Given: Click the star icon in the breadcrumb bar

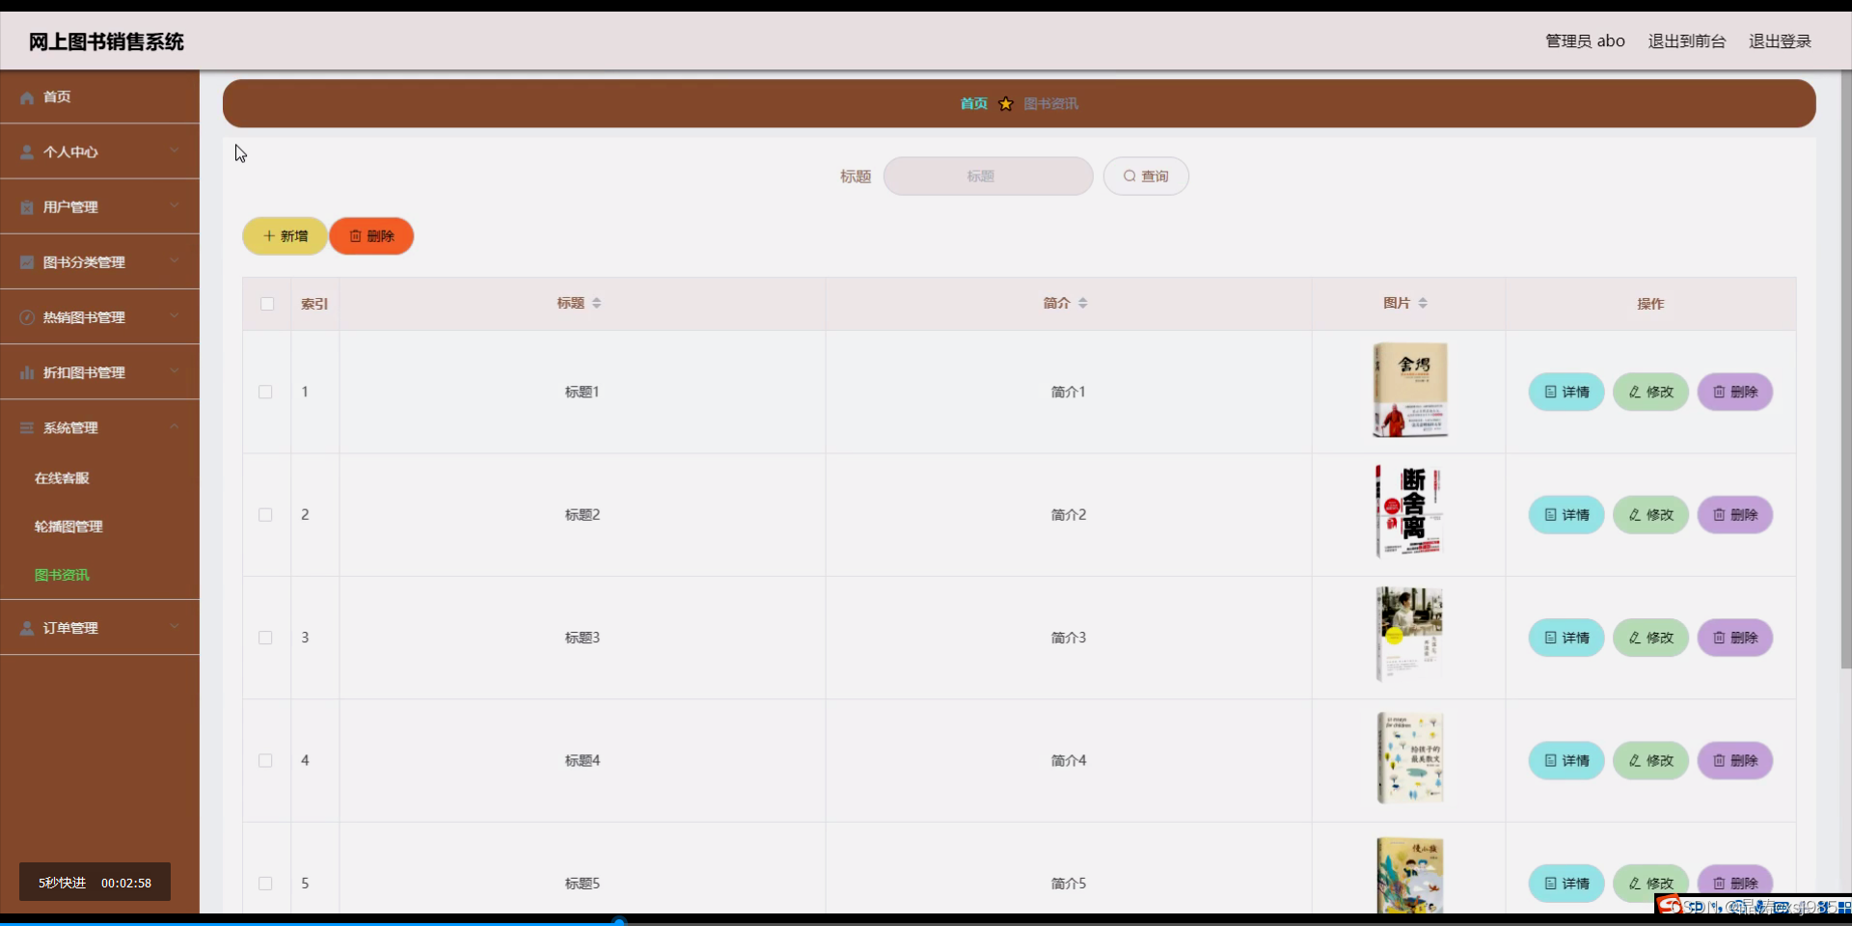Looking at the screenshot, I should [x=1006, y=103].
